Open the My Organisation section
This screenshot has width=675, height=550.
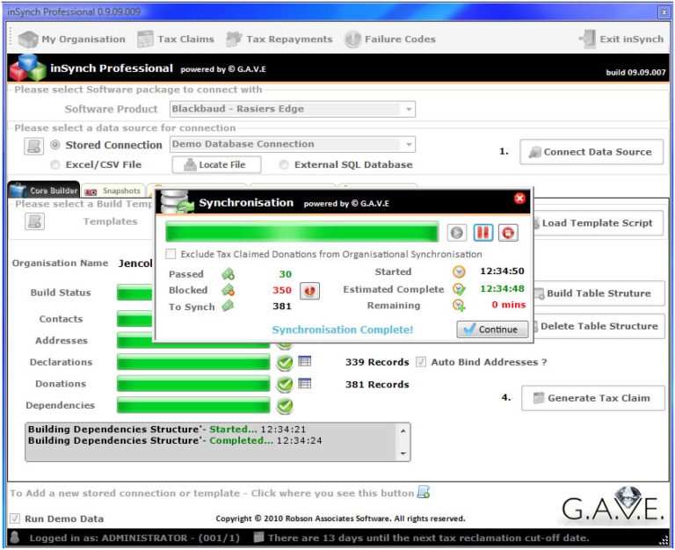[72, 39]
